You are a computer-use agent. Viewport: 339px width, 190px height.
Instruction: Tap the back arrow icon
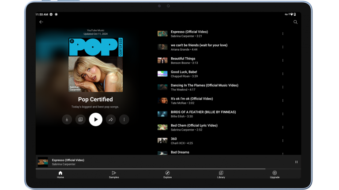click(41, 22)
